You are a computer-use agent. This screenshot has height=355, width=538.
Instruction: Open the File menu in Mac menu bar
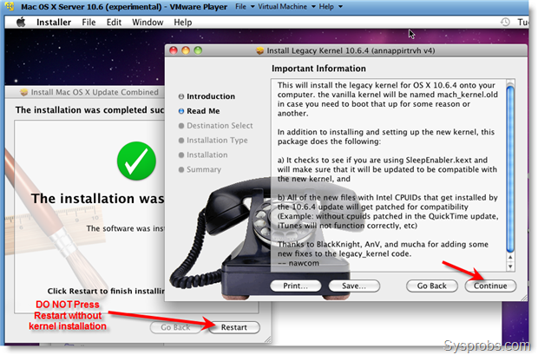pyautogui.click(x=89, y=23)
